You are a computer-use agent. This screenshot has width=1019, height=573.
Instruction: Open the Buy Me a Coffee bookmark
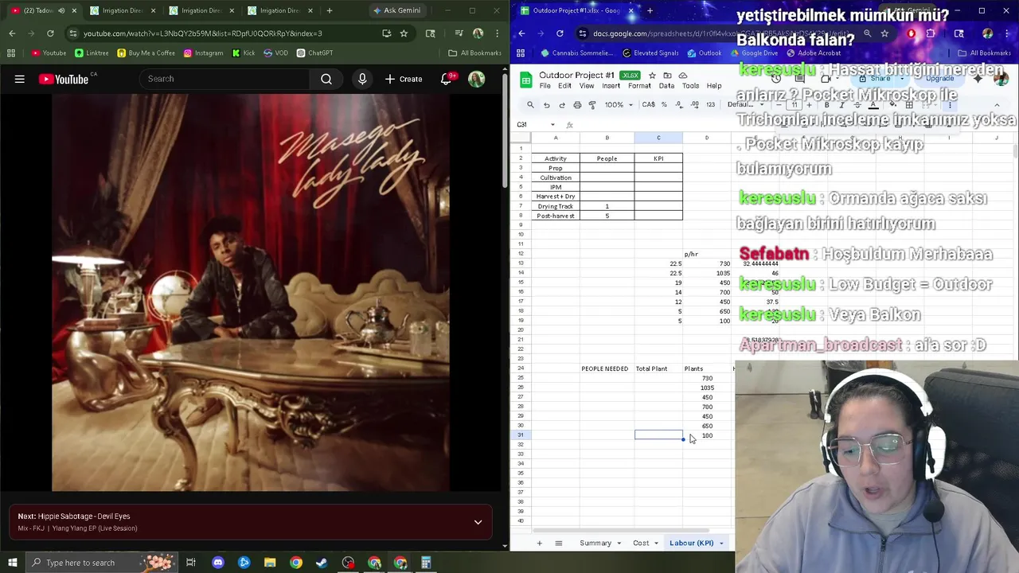click(146, 53)
